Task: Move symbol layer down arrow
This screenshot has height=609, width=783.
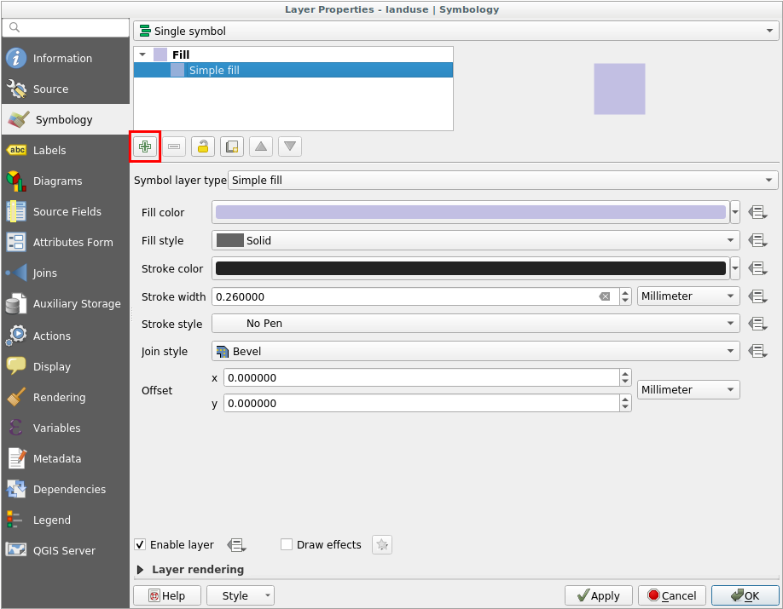Action: tap(290, 147)
